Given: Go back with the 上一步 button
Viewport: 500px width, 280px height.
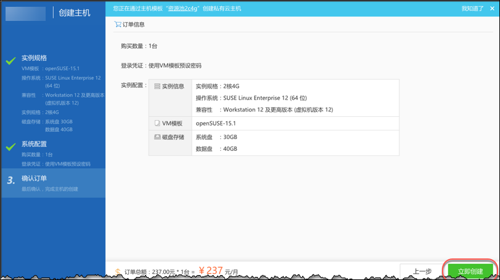Looking at the screenshot, I should (x=422, y=271).
